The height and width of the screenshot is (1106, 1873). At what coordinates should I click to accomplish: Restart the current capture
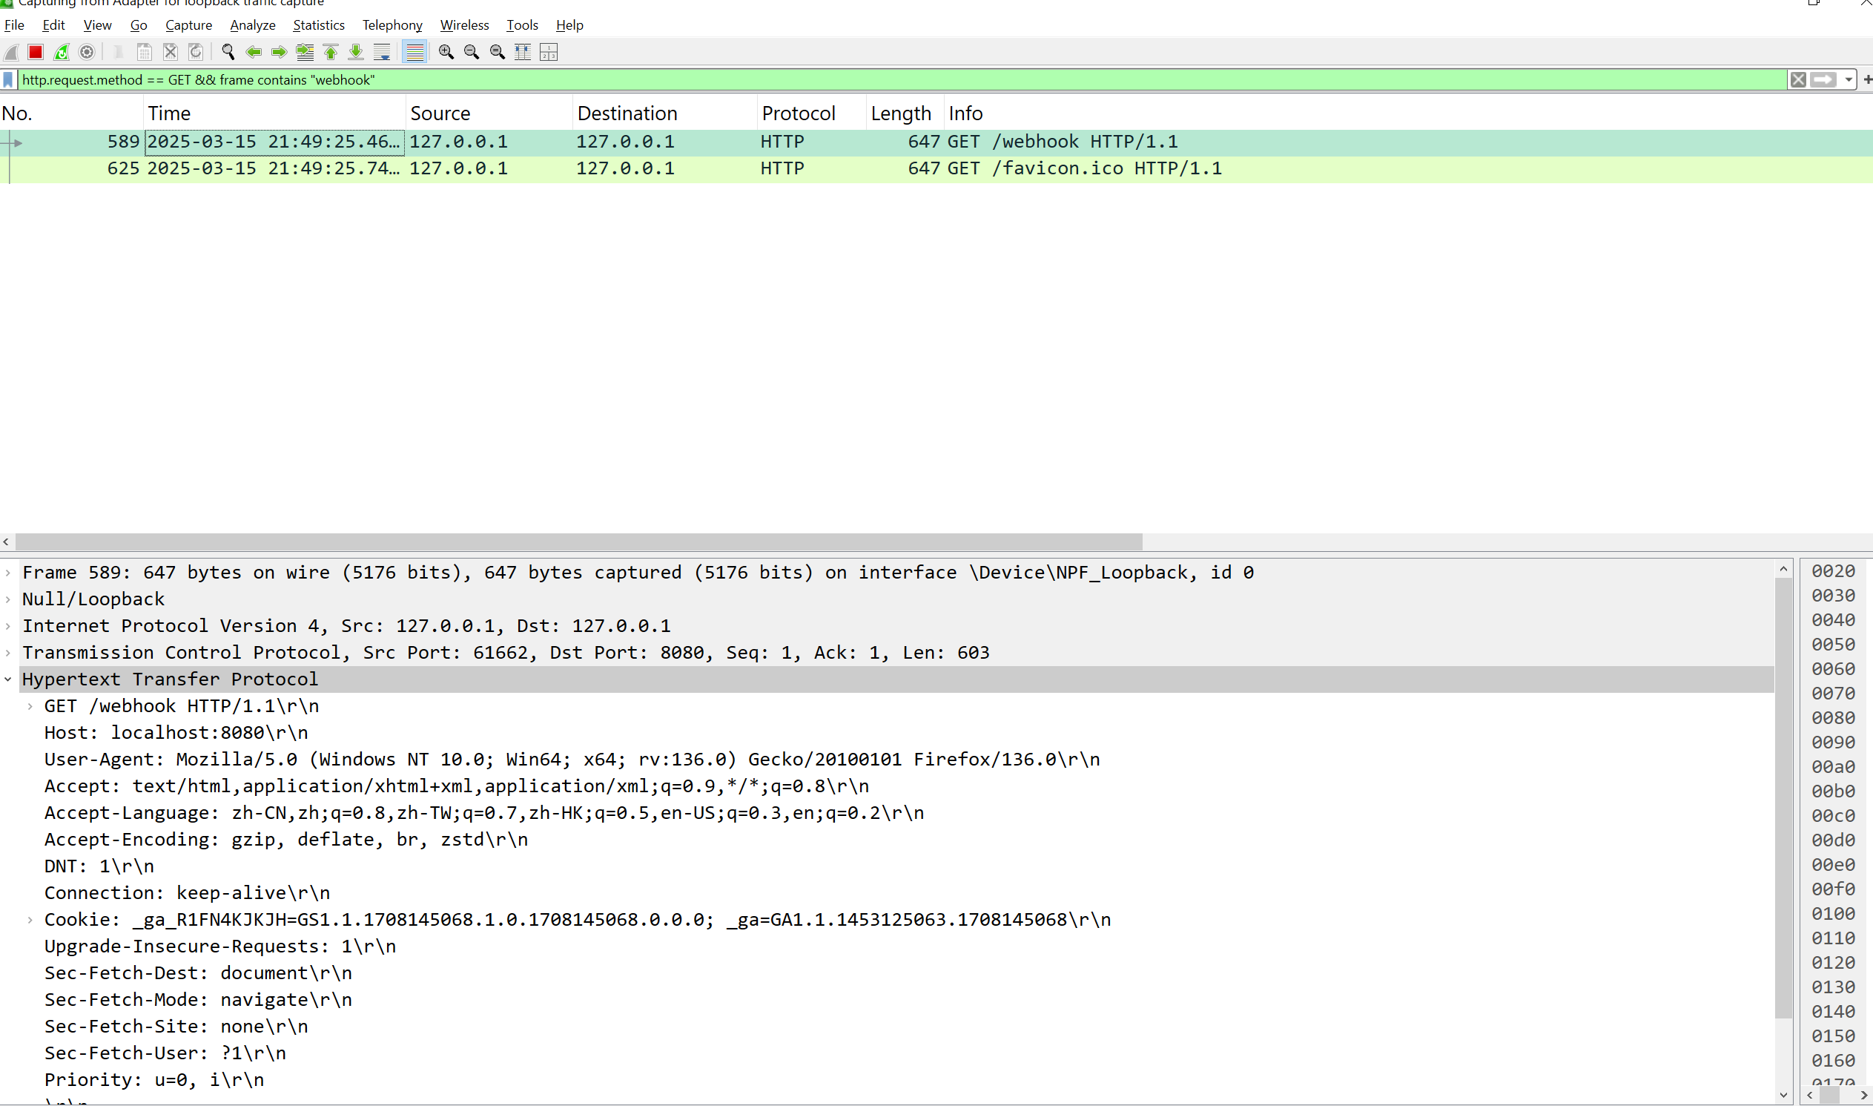click(x=61, y=51)
